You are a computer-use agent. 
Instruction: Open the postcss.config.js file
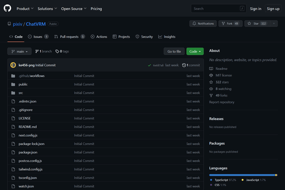(30, 161)
